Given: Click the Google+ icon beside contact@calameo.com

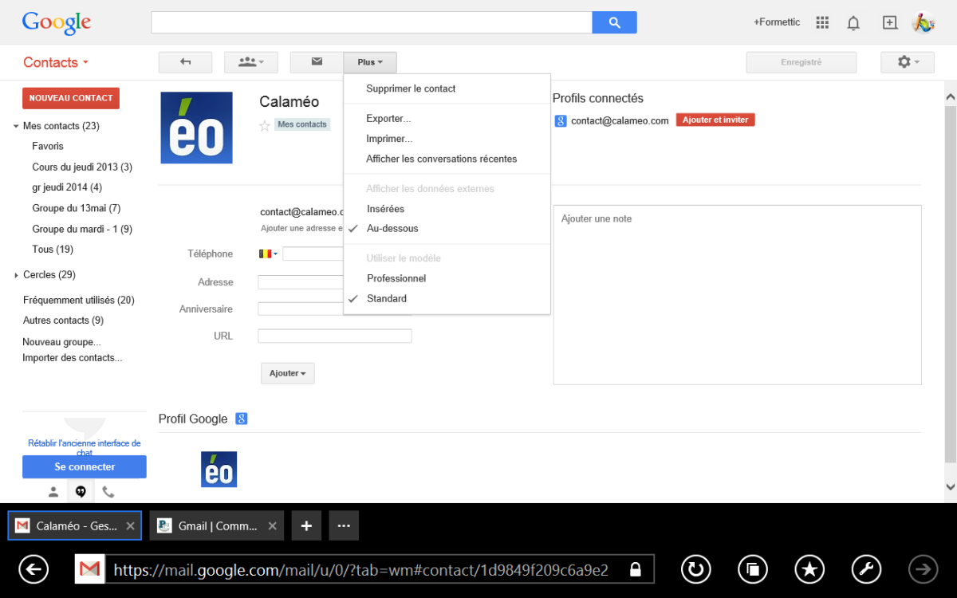Looking at the screenshot, I should pos(561,120).
